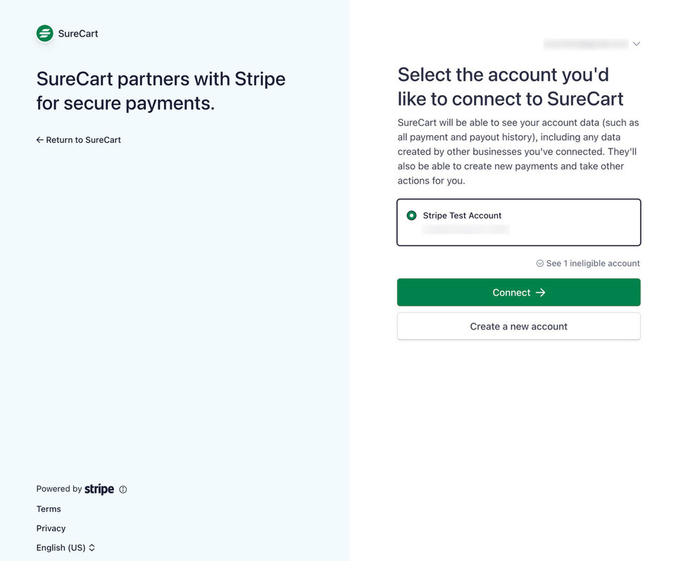Click the checkmark icon beside ineligible account text

pos(539,263)
